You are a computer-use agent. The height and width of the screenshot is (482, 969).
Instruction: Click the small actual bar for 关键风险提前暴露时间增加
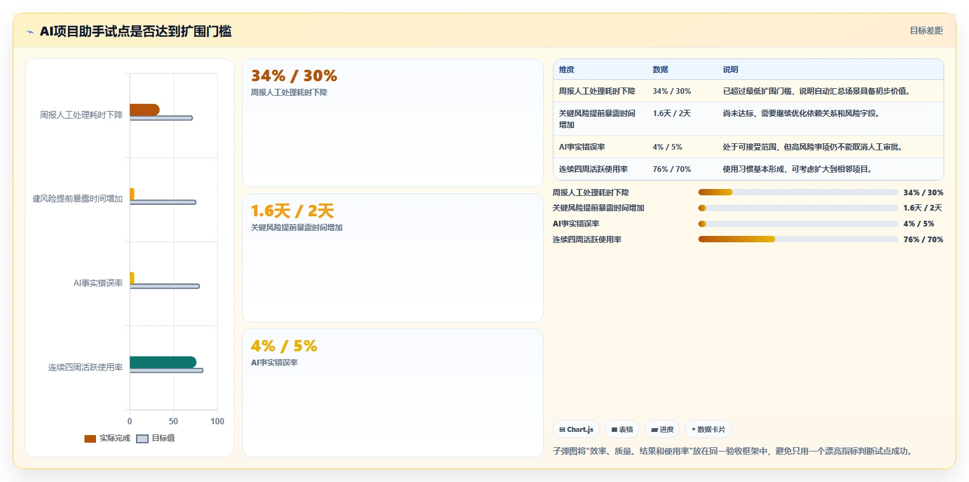[132, 193]
